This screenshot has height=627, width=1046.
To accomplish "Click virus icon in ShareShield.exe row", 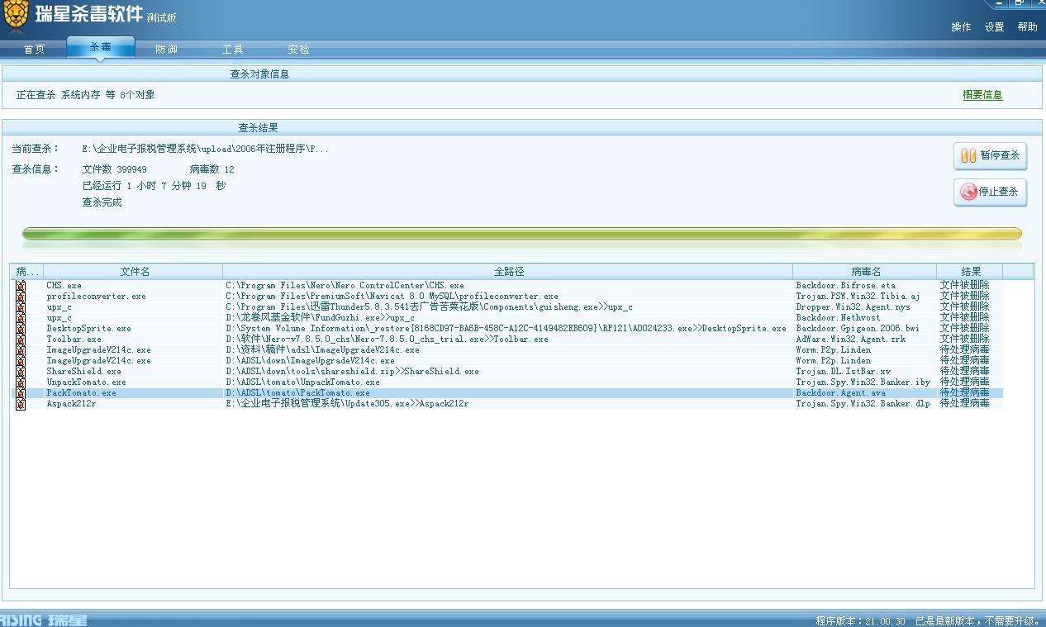I will pos(21,372).
